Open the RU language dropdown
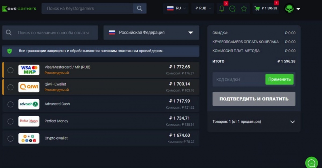The width and height of the screenshot is (322, 168). [x=176, y=8]
